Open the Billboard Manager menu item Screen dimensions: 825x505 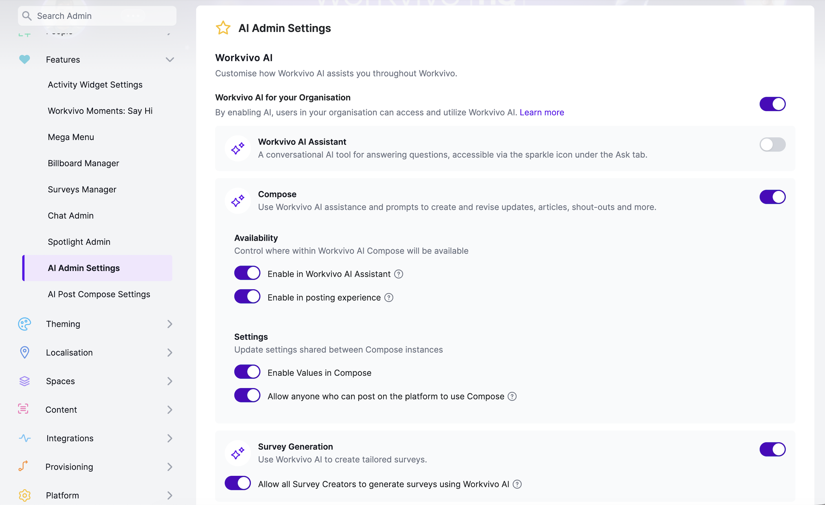coord(83,163)
